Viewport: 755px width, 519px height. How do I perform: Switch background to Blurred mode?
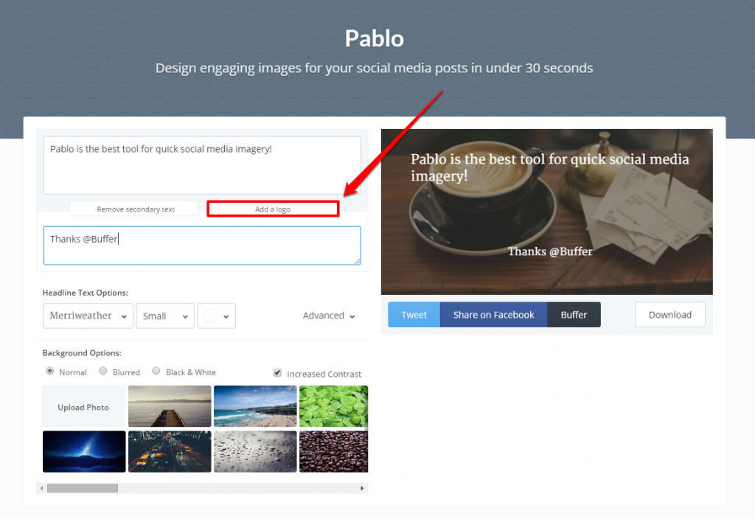tap(103, 372)
